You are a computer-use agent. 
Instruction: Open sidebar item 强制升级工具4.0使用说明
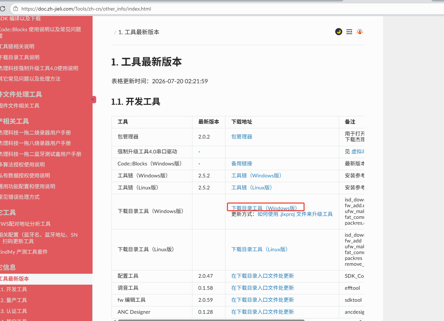[x=39, y=68]
